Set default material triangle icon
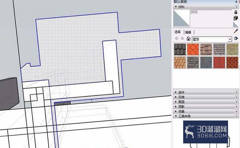This screenshot has width=240, height=148. pos(235,24)
